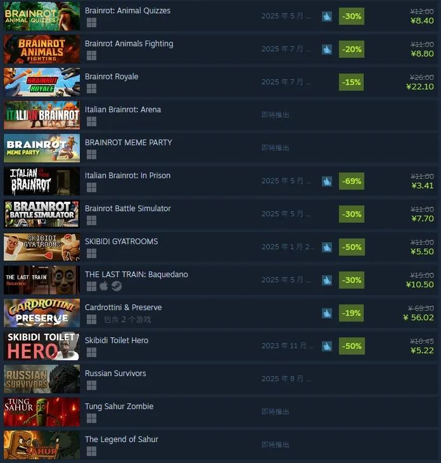Open the BRAINROT MEME PARTY title link
Image resolution: width=441 pixels, height=463 pixels.
(129, 143)
